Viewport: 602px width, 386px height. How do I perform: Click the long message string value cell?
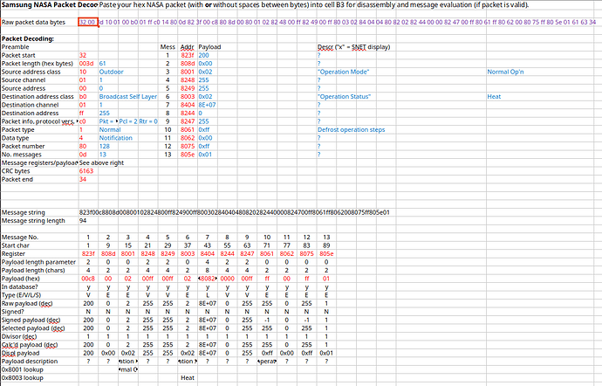point(235,212)
